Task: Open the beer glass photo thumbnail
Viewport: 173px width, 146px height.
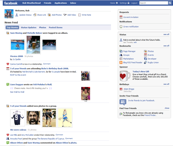Action: pos(33,45)
